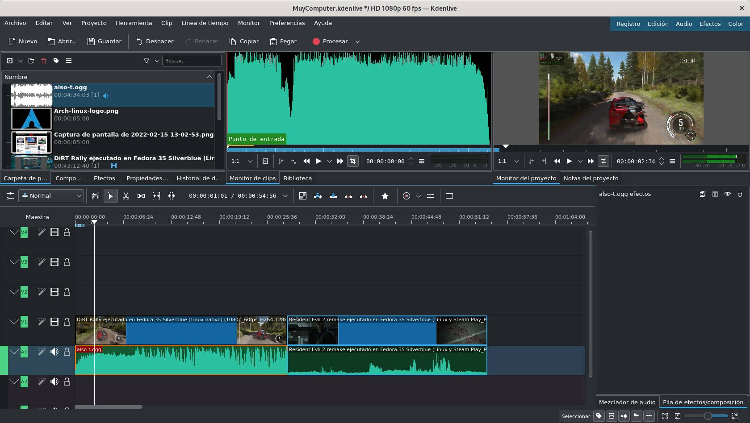750x423 pixels.
Task: Open the tag icon in project bin
Action: tap(56, 61)
